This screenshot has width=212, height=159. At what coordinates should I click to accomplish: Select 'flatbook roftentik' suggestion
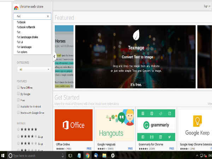[x=26, y=27]
